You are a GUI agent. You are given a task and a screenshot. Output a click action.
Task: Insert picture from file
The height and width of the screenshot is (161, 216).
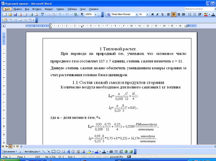tap(83, 151)
